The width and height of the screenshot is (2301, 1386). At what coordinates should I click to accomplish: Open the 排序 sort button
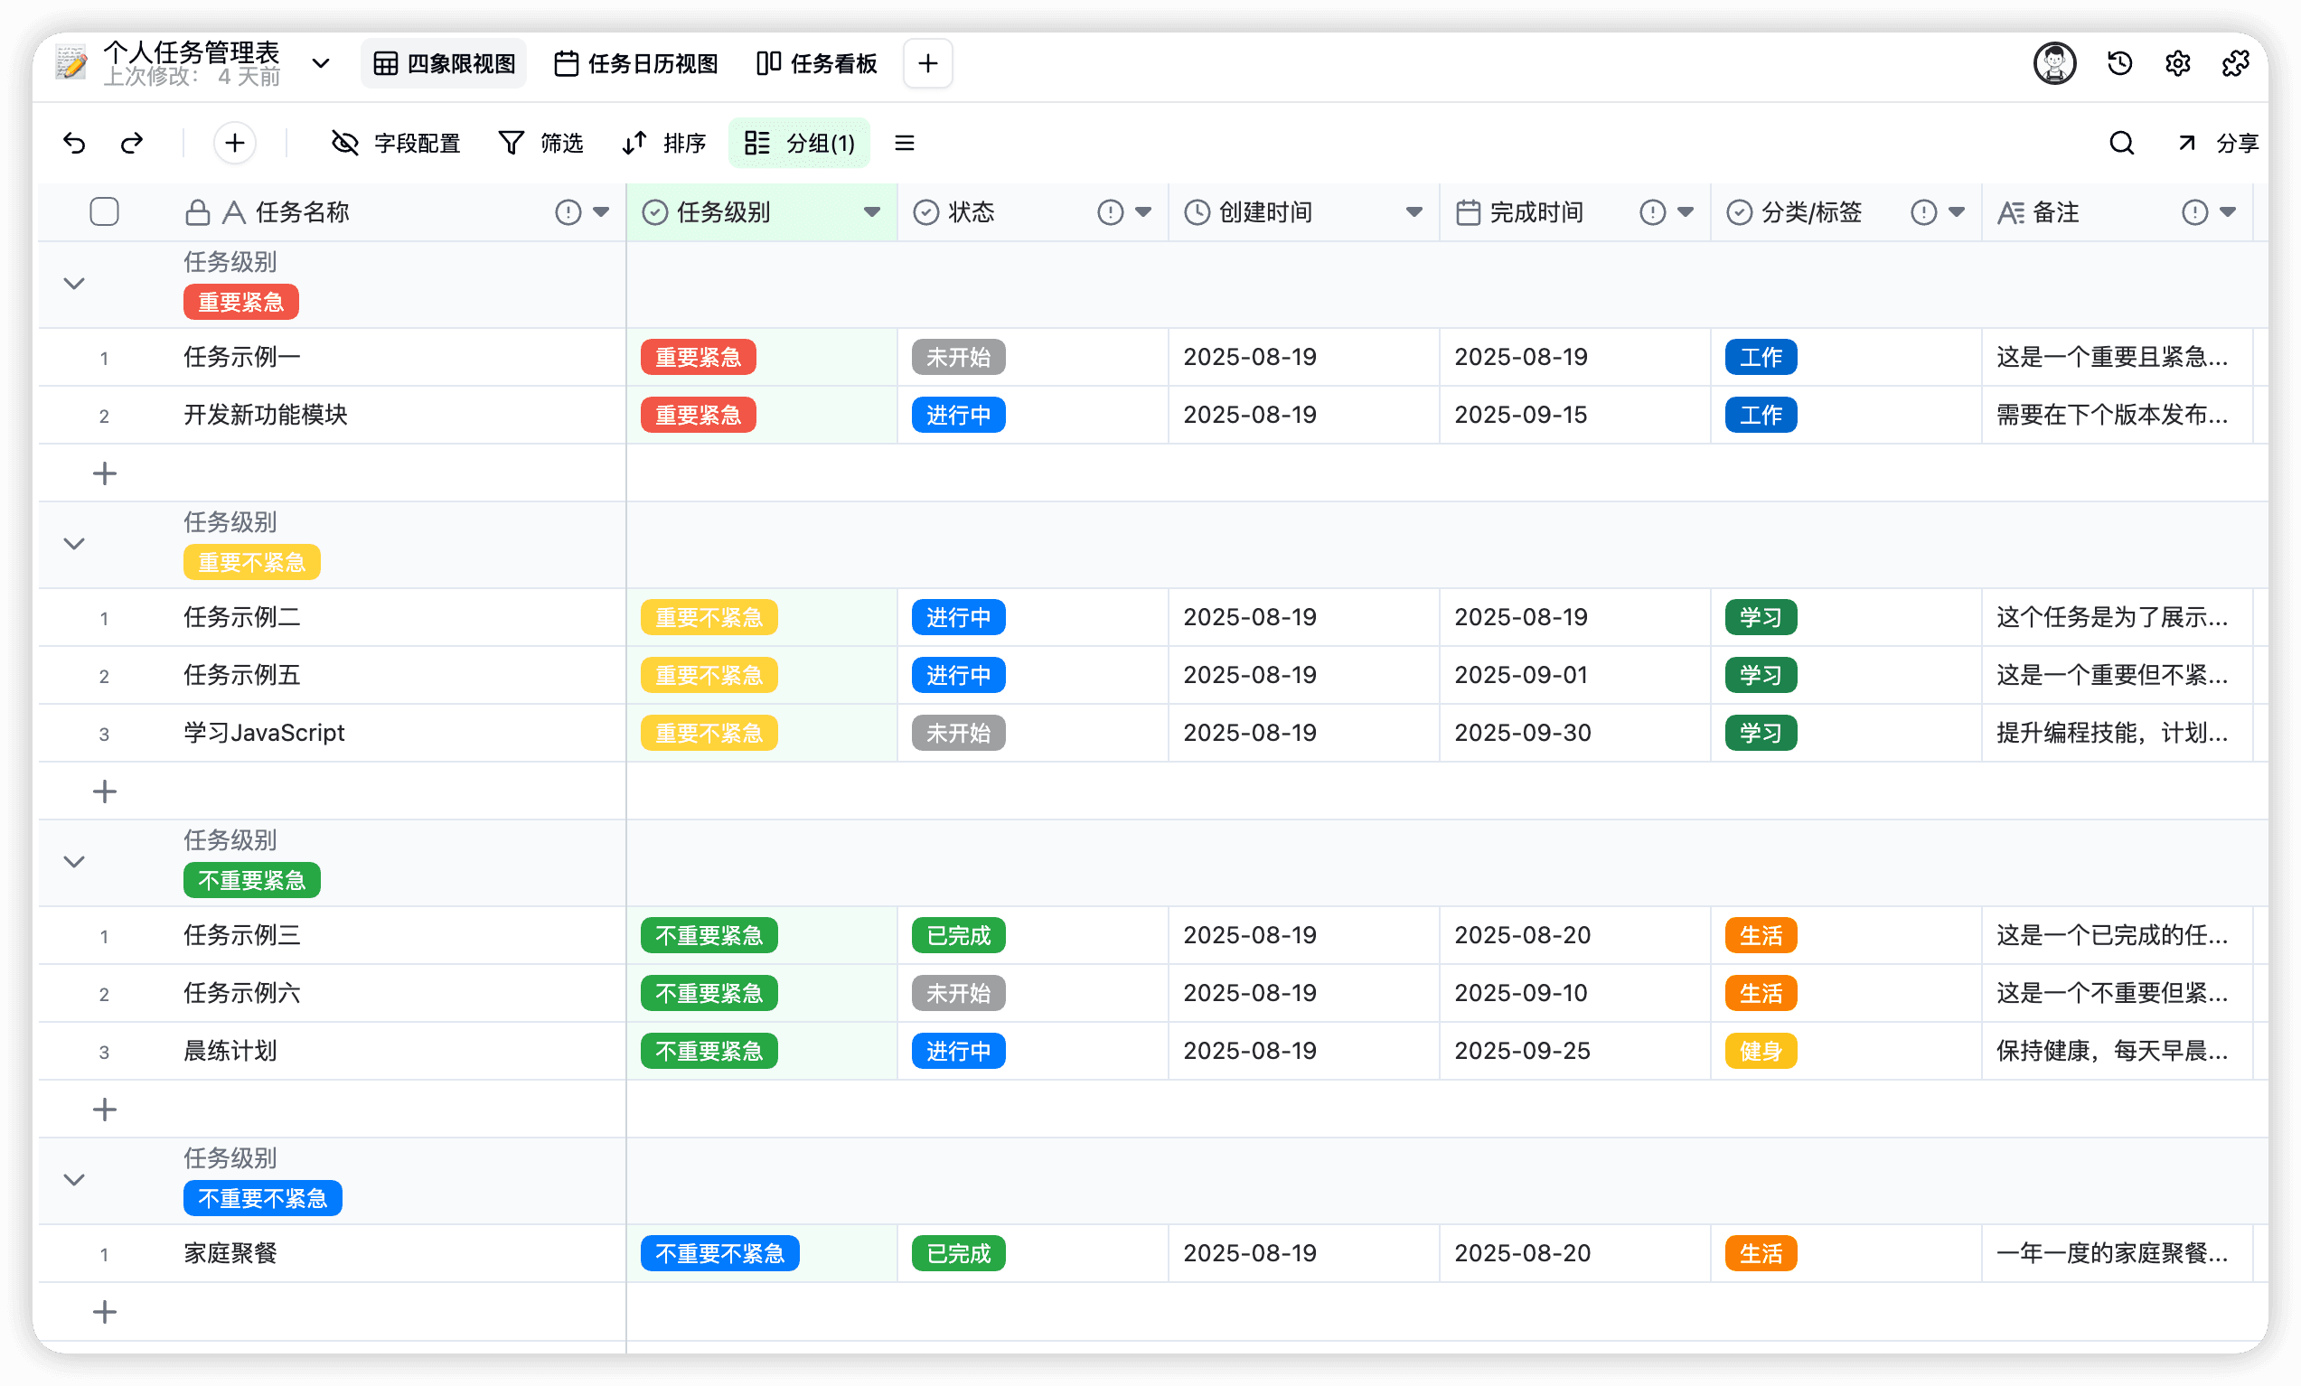point(663,143)
